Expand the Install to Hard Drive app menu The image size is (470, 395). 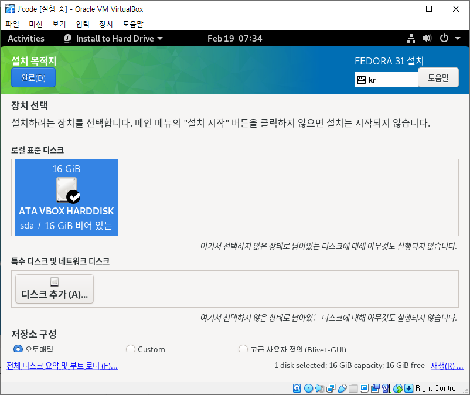coord(114,38)
